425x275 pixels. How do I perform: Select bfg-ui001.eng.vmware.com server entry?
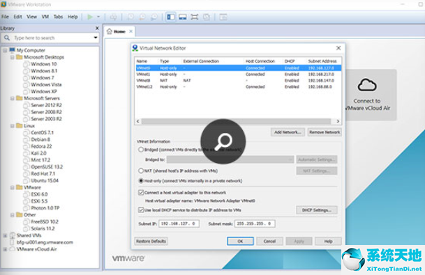(x=45, y=242)
